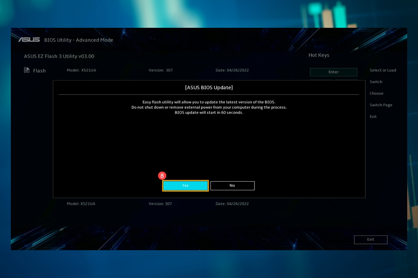Click 'Model: X521UA' in the Flash row

click(82, 70)
